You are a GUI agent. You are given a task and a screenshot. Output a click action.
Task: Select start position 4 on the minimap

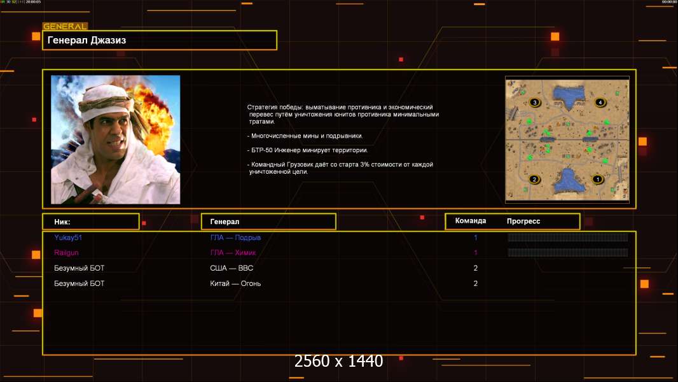pos(598,102)
